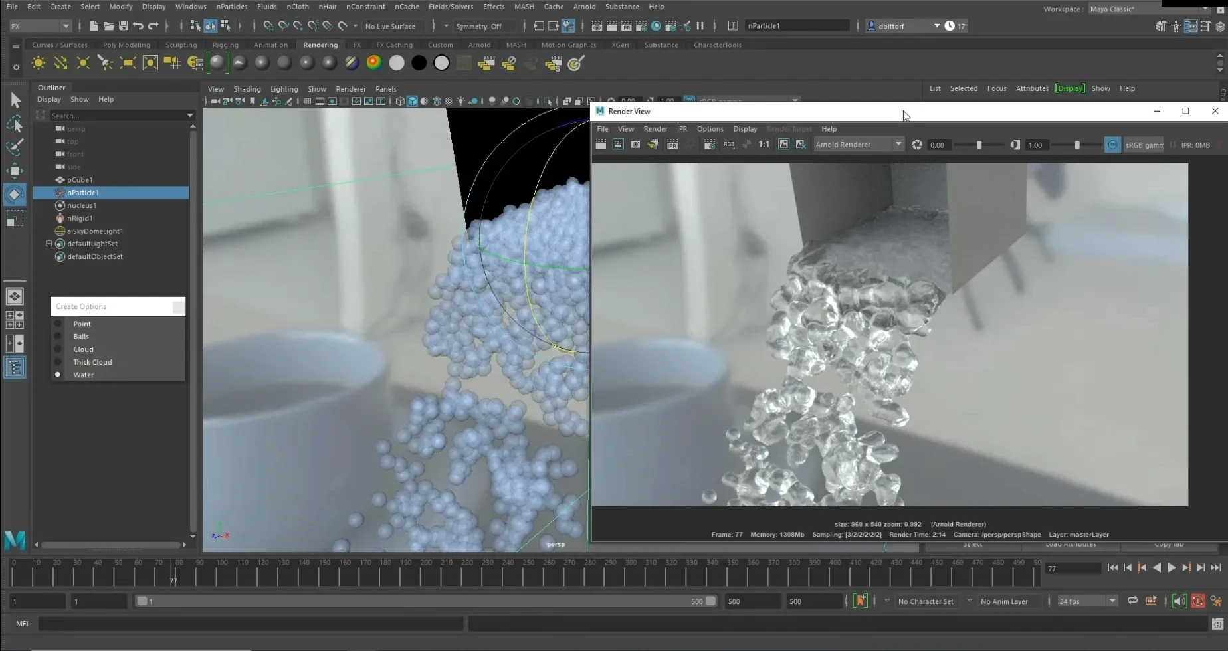Select nucleus1 in the Outliner
This screenshot has width=1228, height=651.
[82, 205]
